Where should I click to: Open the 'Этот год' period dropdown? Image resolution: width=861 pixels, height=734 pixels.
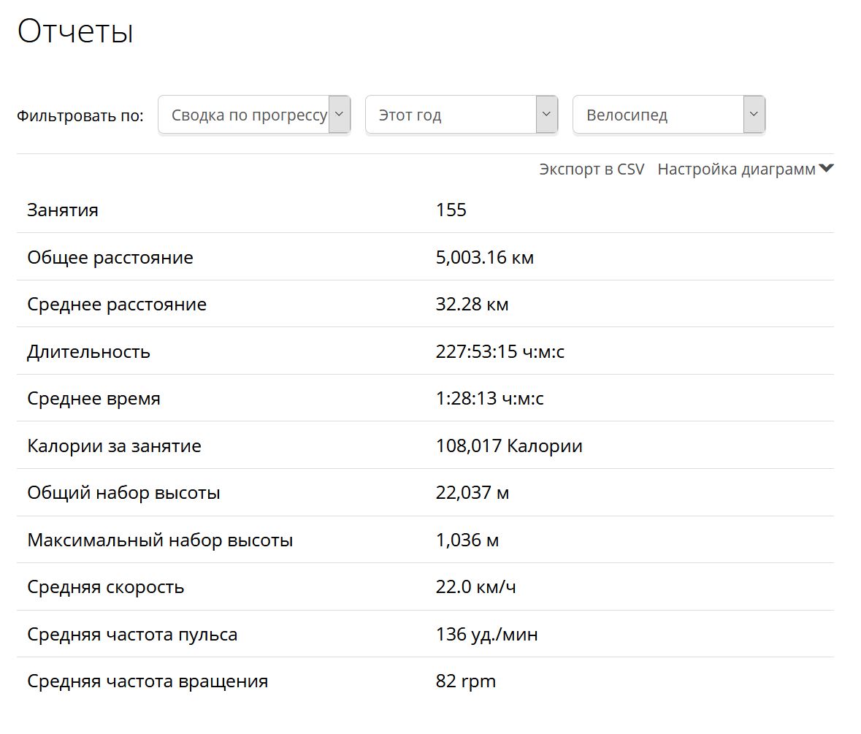(451, 115)
